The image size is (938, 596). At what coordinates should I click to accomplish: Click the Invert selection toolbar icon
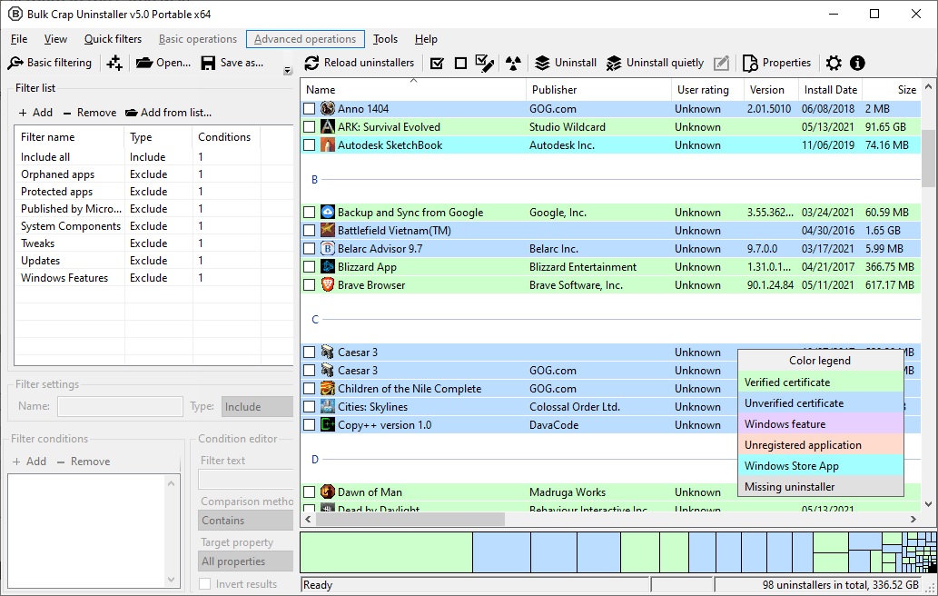tap(485, 63)
